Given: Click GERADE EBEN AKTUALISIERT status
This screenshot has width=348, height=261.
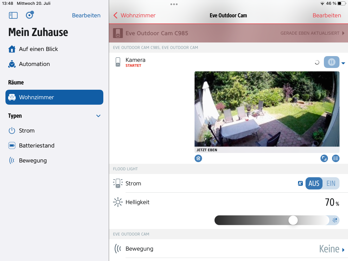Looking at the screenshot, I should [310, 33].
